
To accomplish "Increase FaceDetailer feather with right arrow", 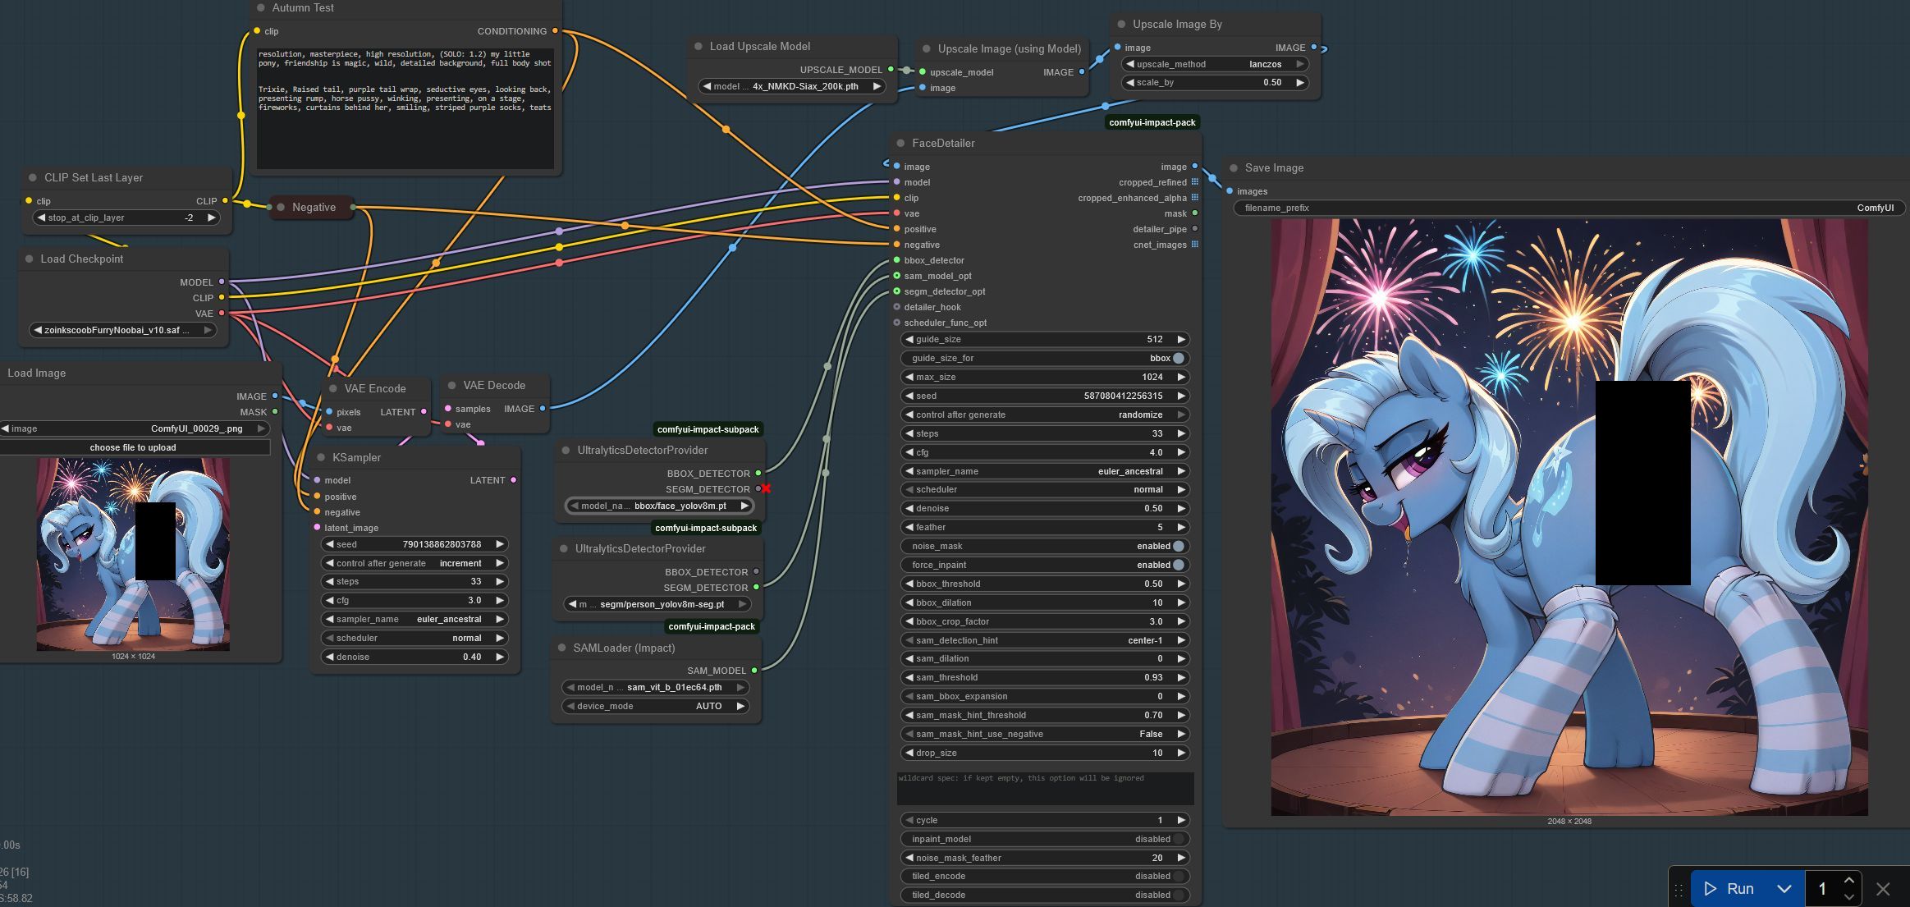I will pos(1181,528).
